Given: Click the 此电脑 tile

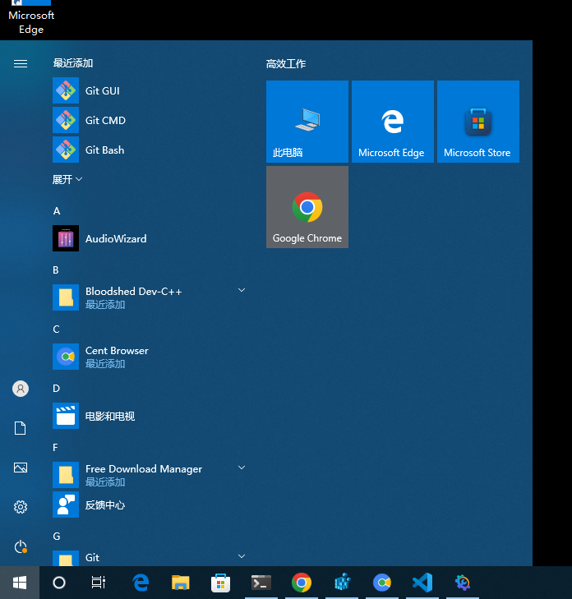Looking at the screenshot, I should [x=307, y=122].
